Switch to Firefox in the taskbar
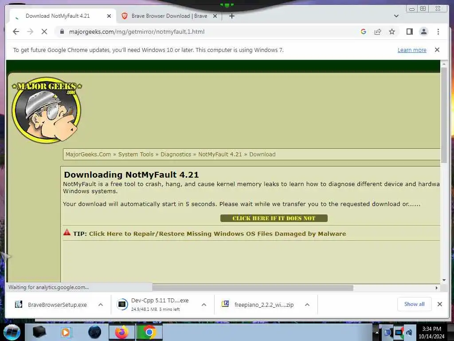 click(122, 332)
